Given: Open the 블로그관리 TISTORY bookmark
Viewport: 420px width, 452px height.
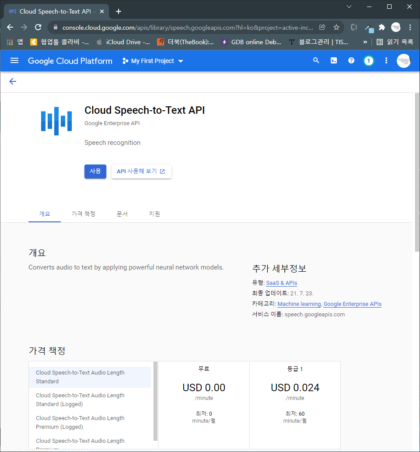Looking at the screenshot, I should coord(318,42).
